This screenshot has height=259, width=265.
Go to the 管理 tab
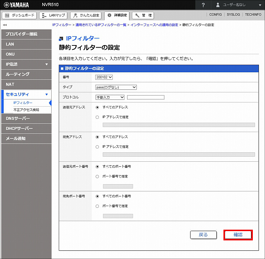143,15
